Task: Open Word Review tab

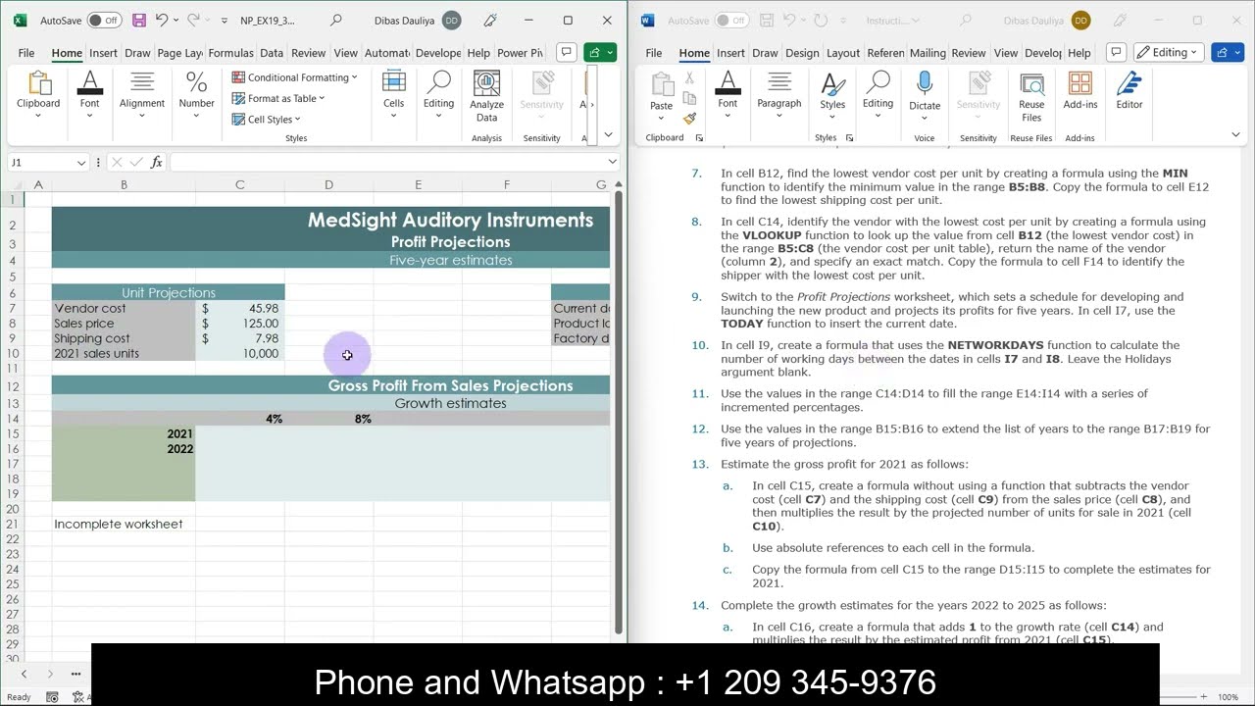Action: pyautogui.click(x=969, y=53)
